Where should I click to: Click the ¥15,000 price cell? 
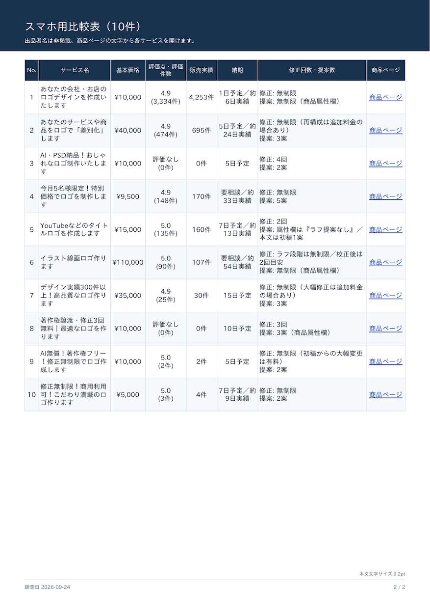(x=128, y=229)
